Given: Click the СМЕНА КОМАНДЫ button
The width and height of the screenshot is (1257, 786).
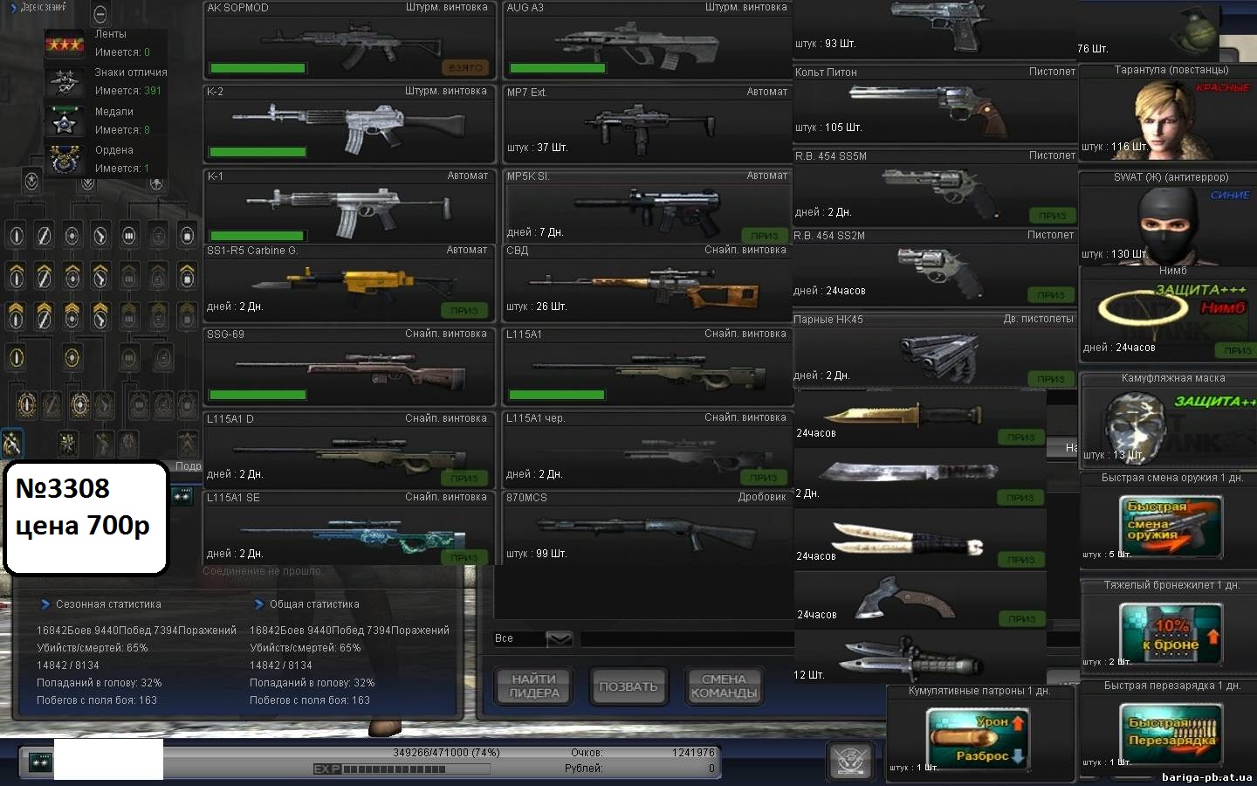Looking at the screenshot, I should click(x=724, y=686).
